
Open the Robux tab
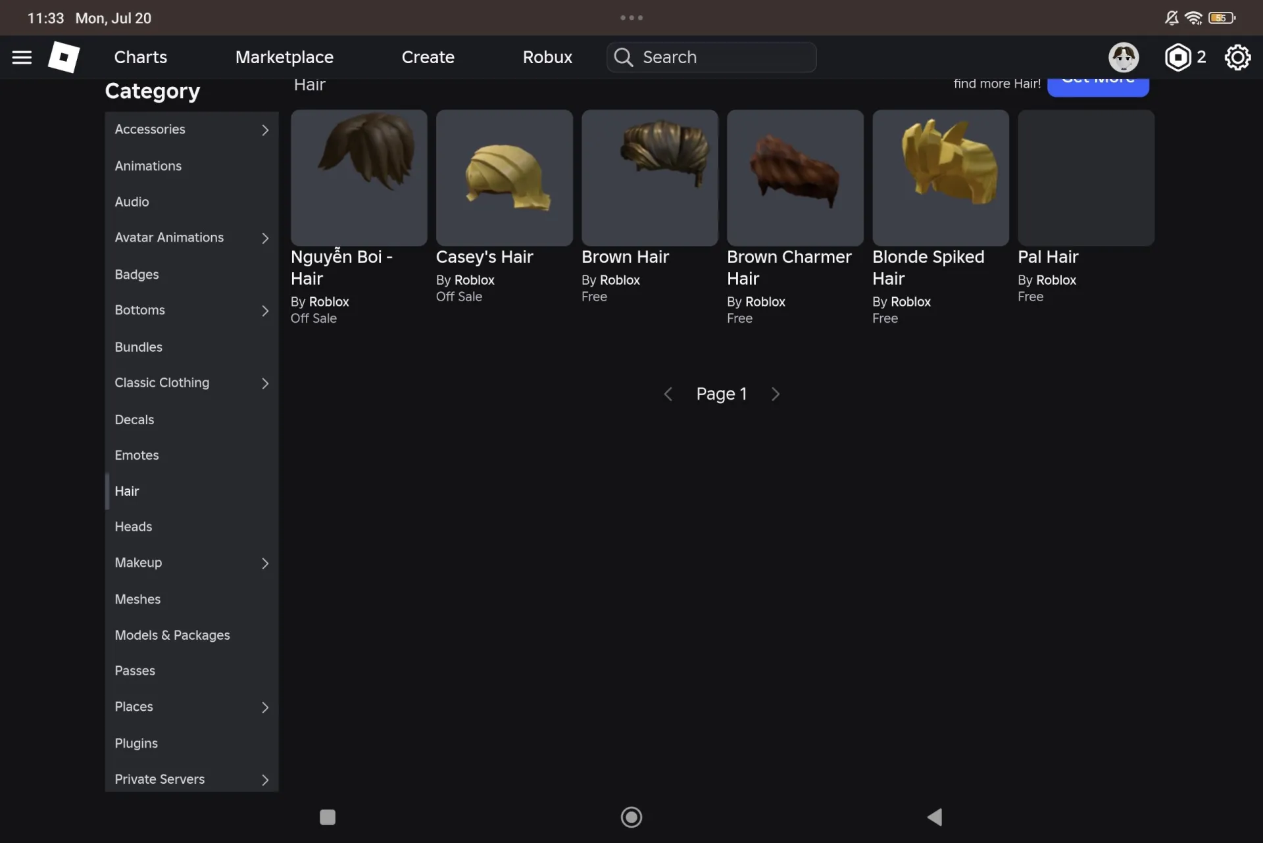click(547, 57)
